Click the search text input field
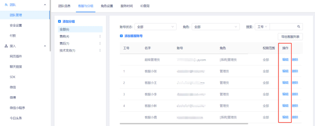This screenshot has width=315, height=126. 283,27
